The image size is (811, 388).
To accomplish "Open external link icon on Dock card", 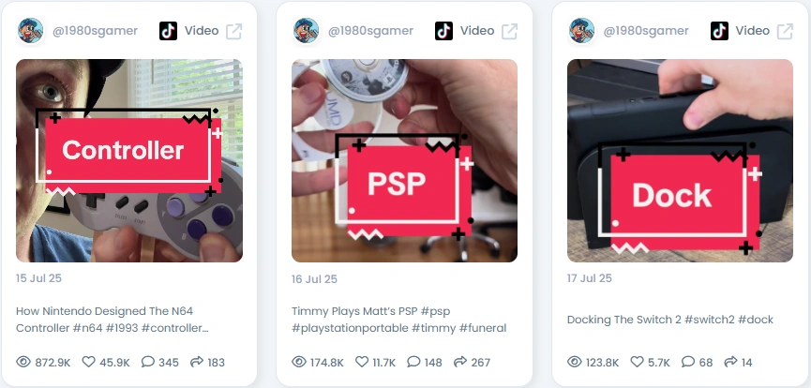I will click(x=785, y=31).
